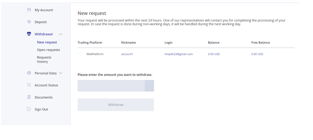This screenshot has width=313, height=140.
Task: Focus the withdrawal amount input field
Action: tap(111, 86)
